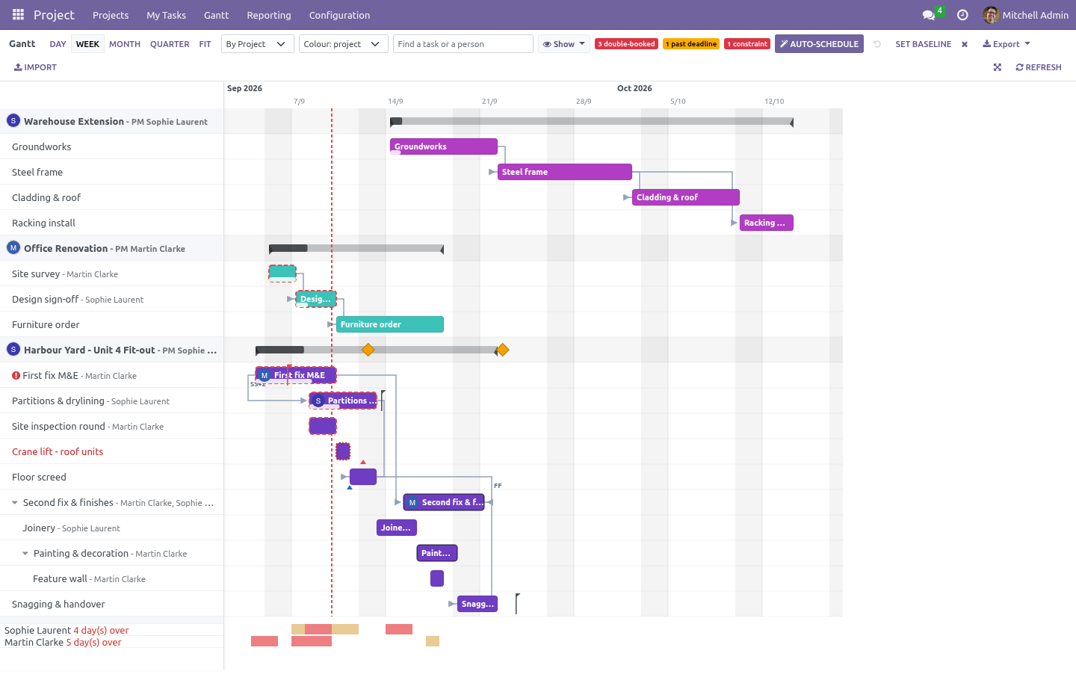
Task: Select the FIT view scale
Action: tap(205, 44)
